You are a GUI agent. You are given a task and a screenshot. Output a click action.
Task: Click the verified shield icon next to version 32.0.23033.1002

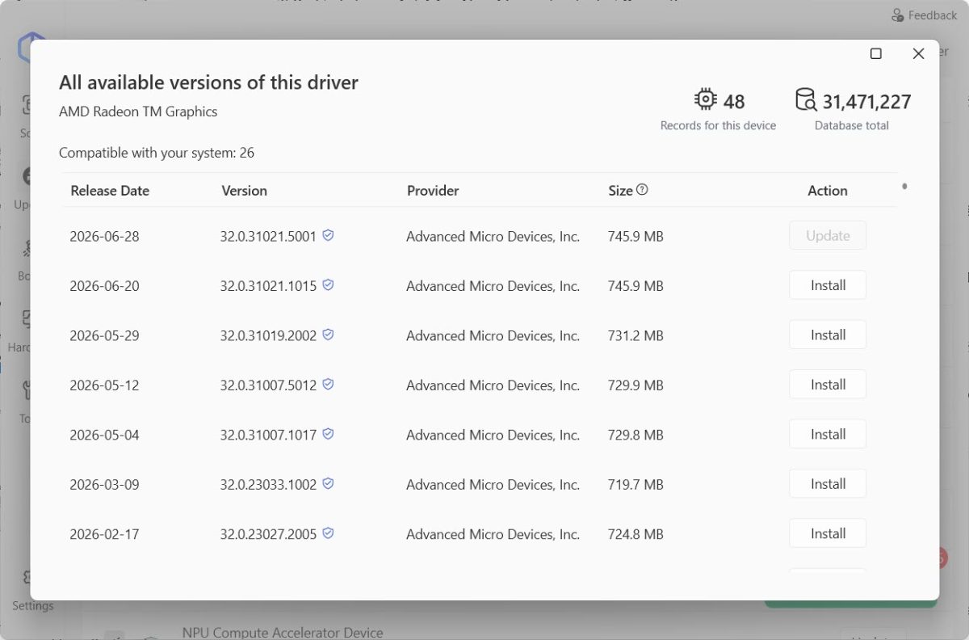(328, 483)
